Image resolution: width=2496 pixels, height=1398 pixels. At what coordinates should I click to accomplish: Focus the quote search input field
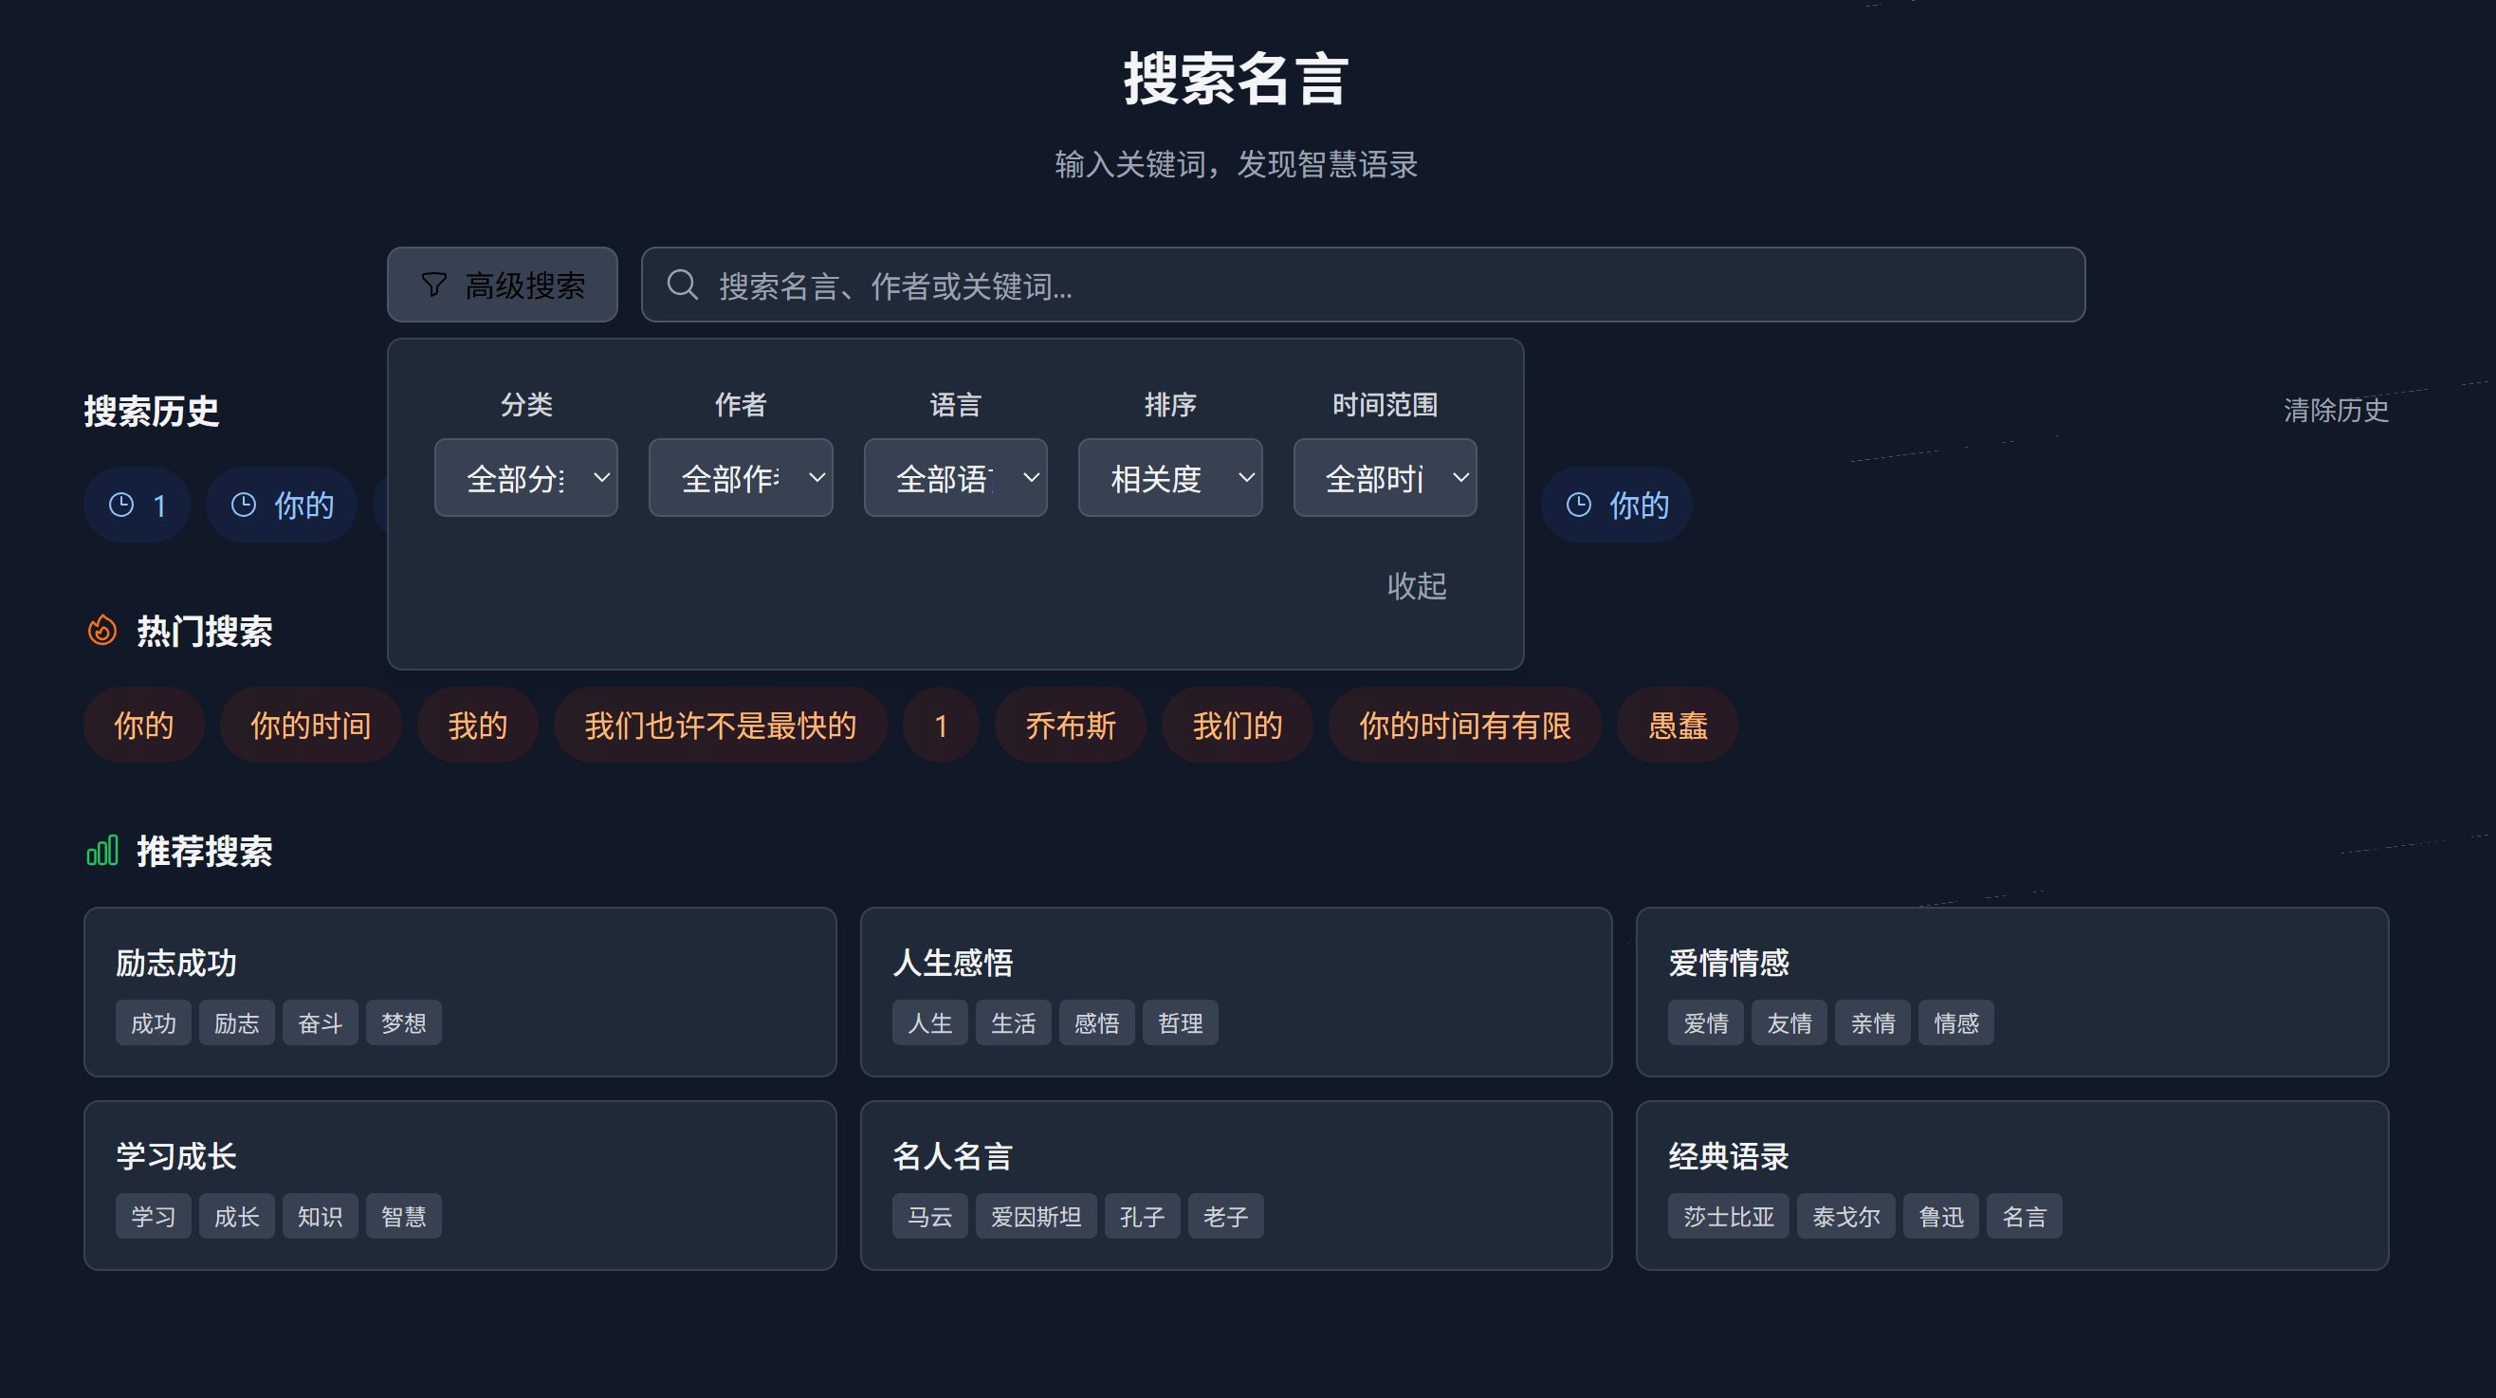click(1356, 285)
